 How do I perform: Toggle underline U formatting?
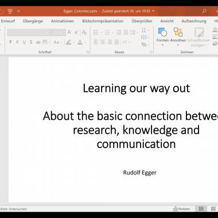[24, 42]
